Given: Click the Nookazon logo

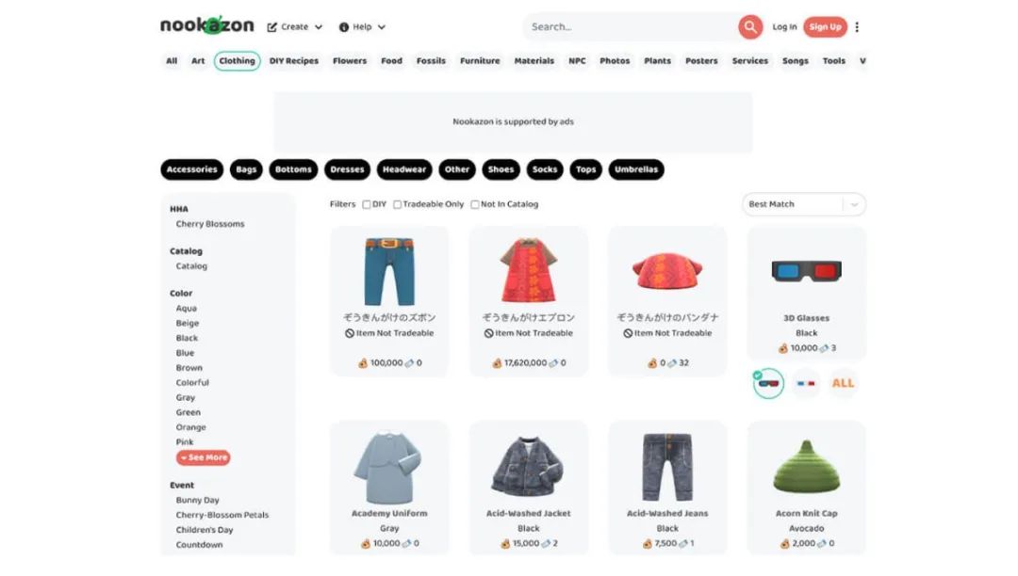Looking at the screenshot, I should 207,25.
